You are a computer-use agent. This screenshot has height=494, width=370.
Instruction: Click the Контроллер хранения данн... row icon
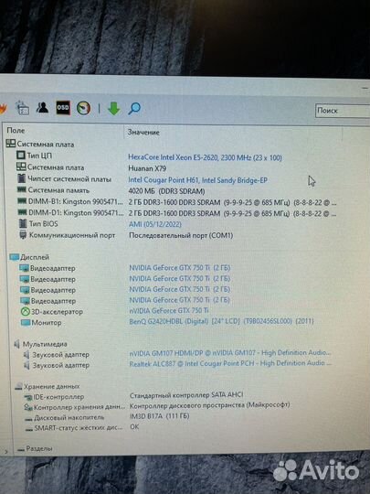coord(28,407)
